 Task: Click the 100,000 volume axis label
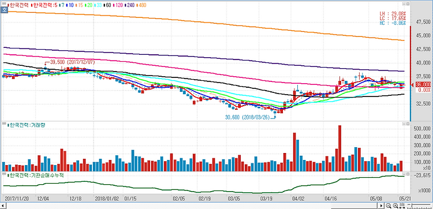point(423,162)
